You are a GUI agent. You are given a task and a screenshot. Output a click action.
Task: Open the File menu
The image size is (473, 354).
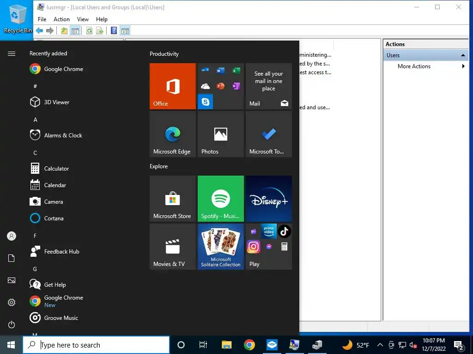[42, 19]
